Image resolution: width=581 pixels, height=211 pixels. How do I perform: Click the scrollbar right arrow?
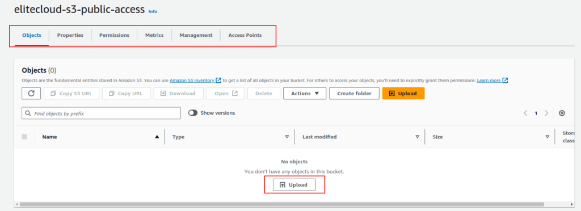(571, 204)
